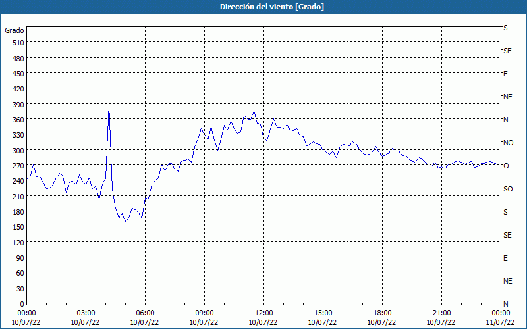This screenshot has height=329, width=527.
Task: Select the 270 degree axis label
Action: [x=18, y=166]
